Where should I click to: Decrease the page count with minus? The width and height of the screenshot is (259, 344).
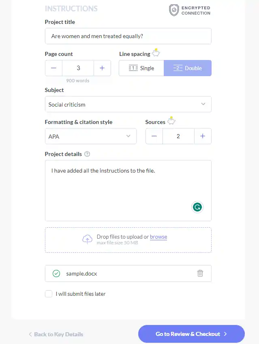[54, 68]
